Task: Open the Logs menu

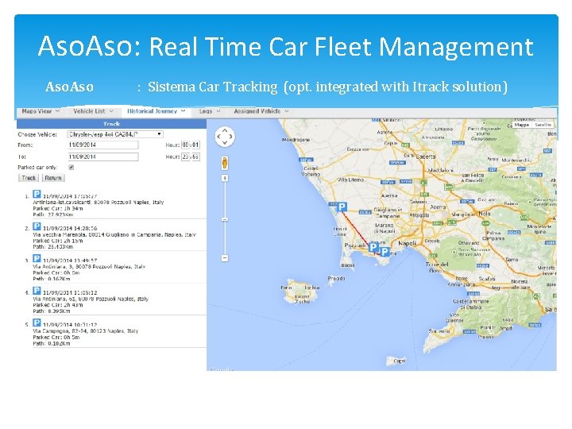Action: point(206,111)
